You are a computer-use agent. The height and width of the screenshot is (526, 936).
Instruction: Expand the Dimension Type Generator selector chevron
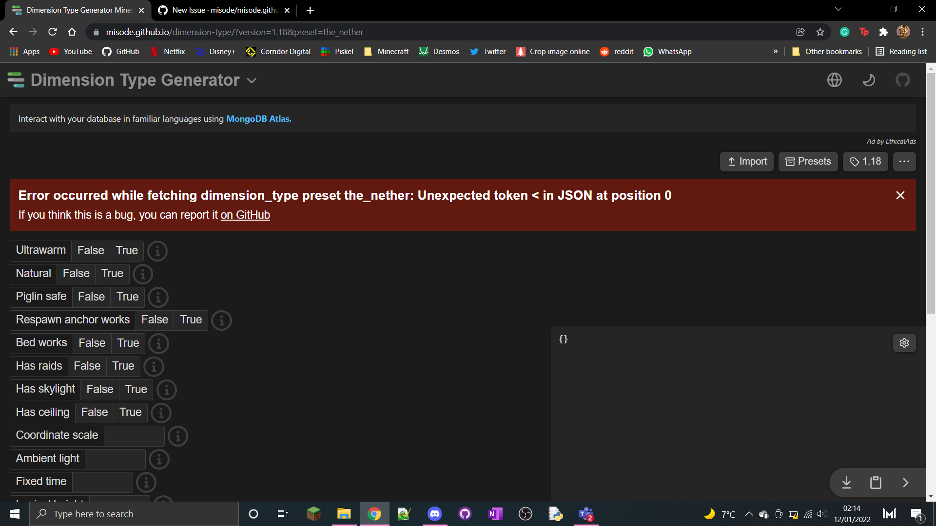click(252, 80)
